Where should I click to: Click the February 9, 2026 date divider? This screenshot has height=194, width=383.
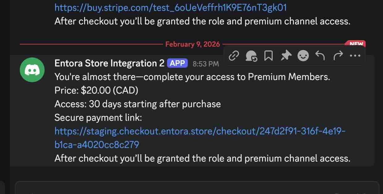193,44
